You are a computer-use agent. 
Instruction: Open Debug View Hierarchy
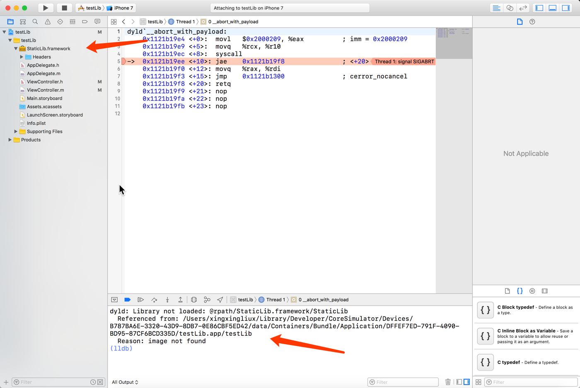pyautogui.click(x=194, y=300)
